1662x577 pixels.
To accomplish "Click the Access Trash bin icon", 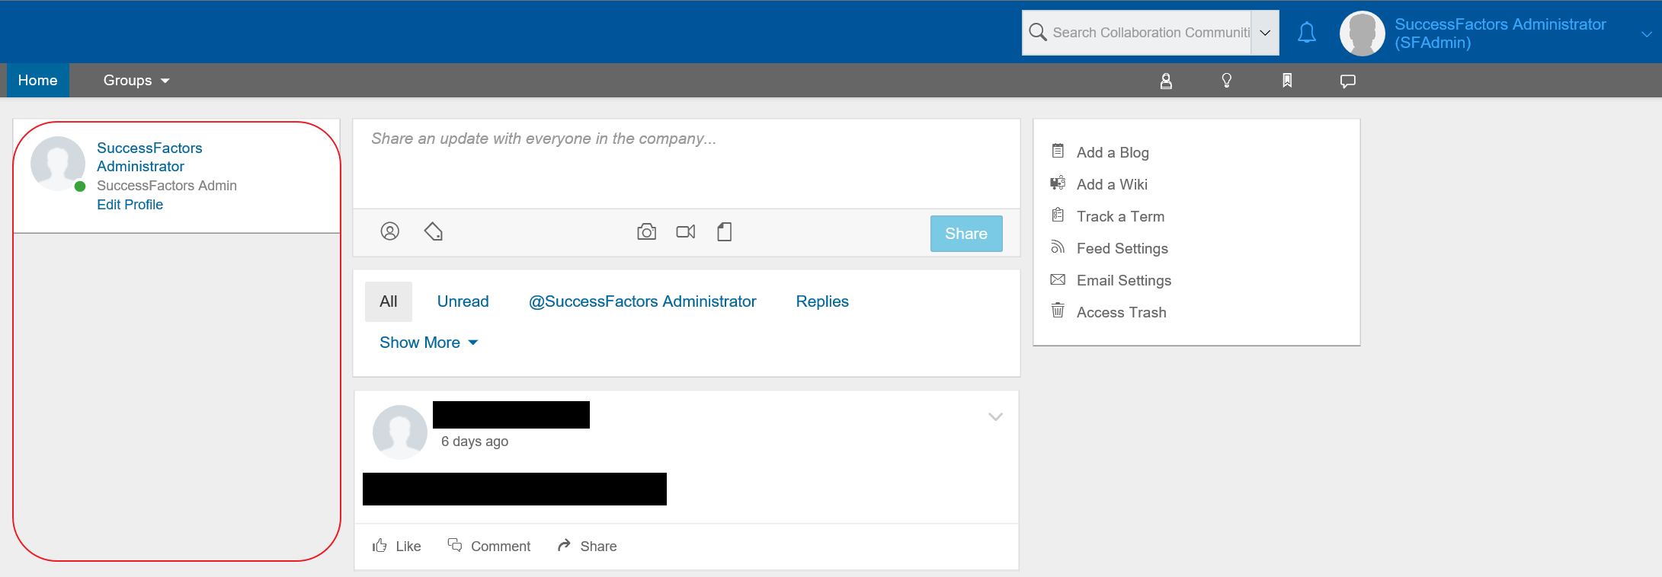I will click(x=1058, y=311).
